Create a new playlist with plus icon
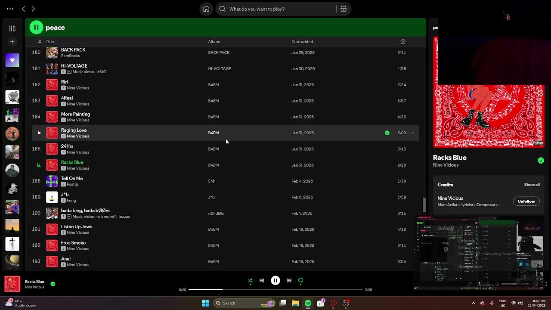 tap(12, 42)
